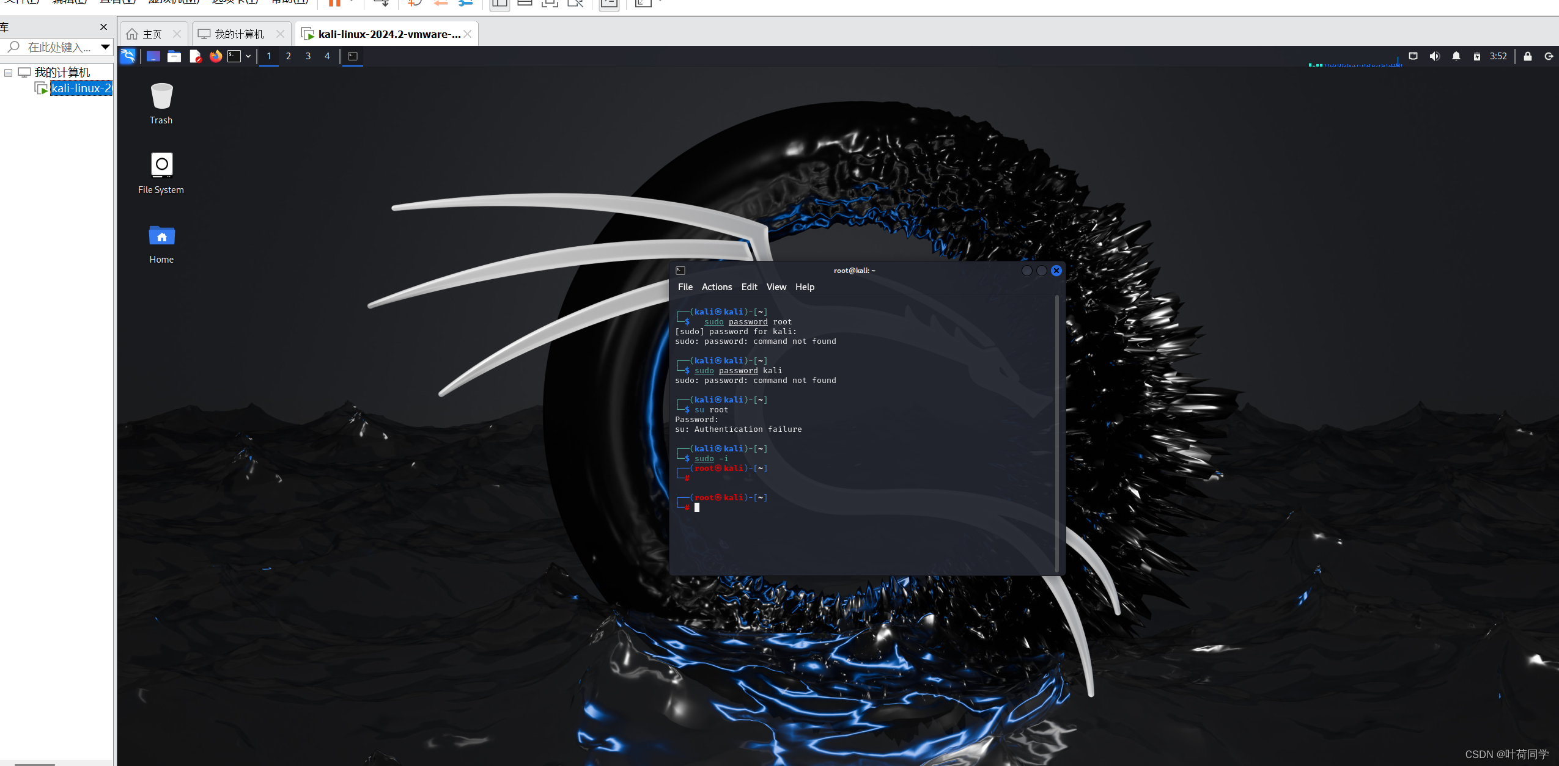Close the 主页 tab
Image resolution: width=1559 pixels, height=766 pixels.
[x=177, y=34]
